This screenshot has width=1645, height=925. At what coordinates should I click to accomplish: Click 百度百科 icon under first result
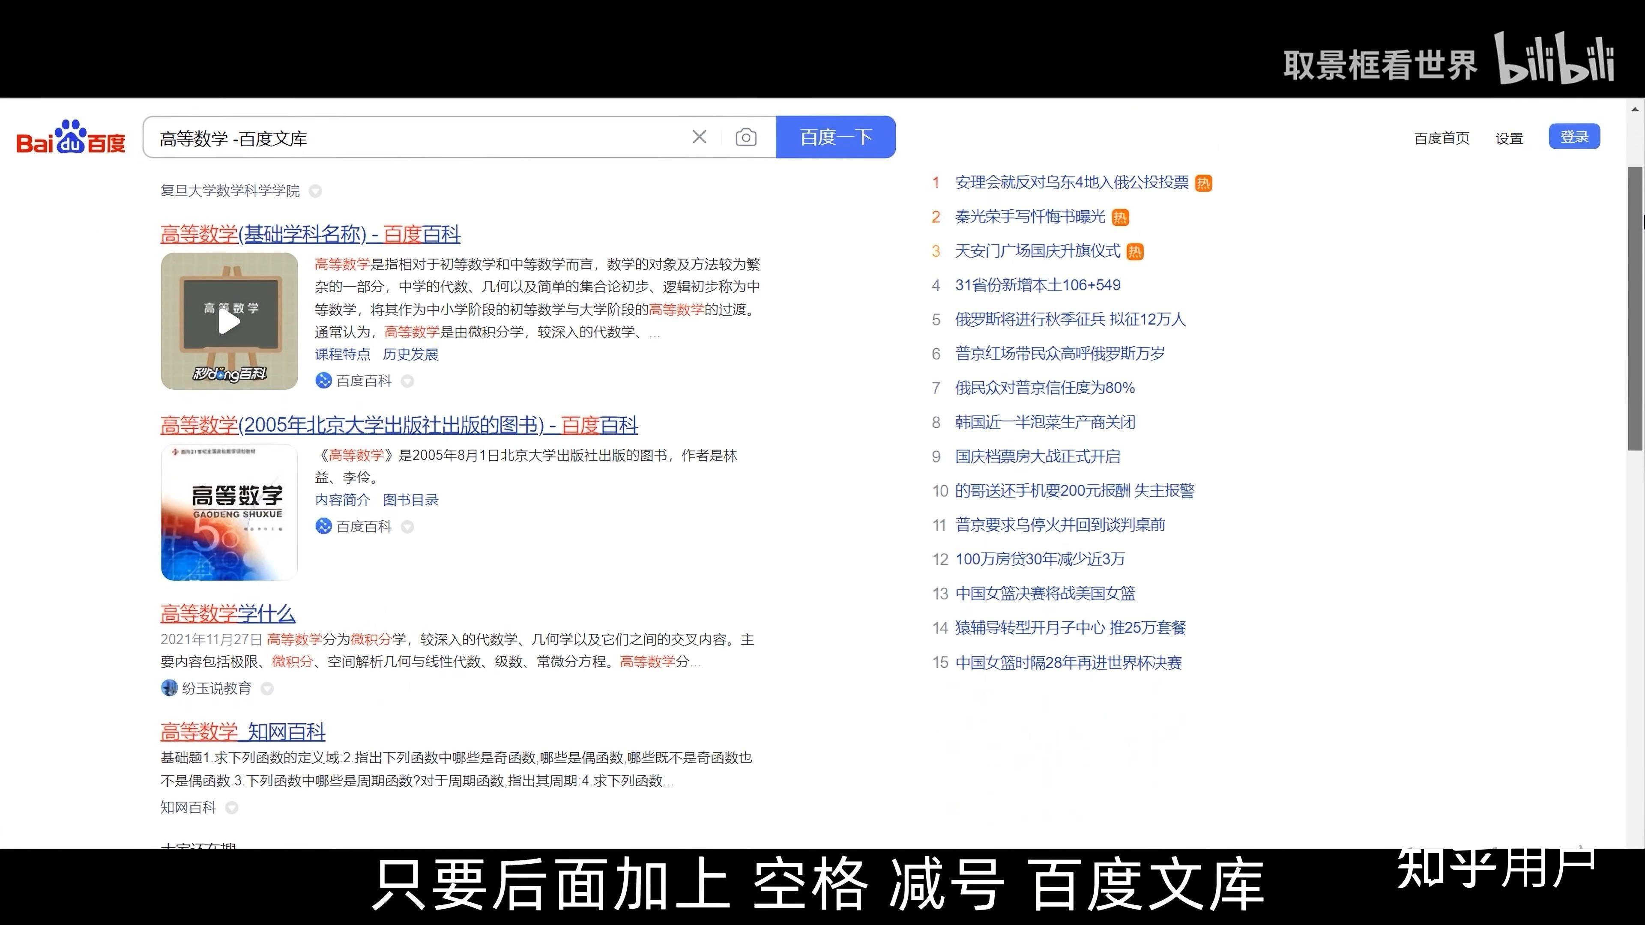tap(323, 381)
